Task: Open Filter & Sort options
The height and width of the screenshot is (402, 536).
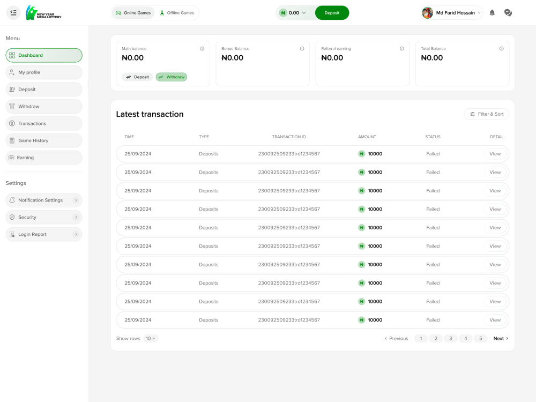Action: coord(487,114)
